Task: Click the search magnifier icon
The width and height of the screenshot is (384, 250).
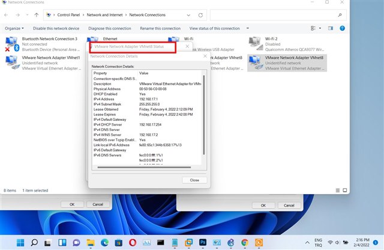Action: pyautogui.click(x=340, y=15)
